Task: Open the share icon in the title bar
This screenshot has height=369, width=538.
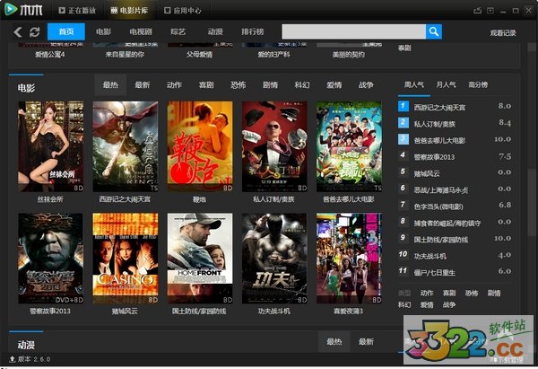Action: [x=477, y=11]
